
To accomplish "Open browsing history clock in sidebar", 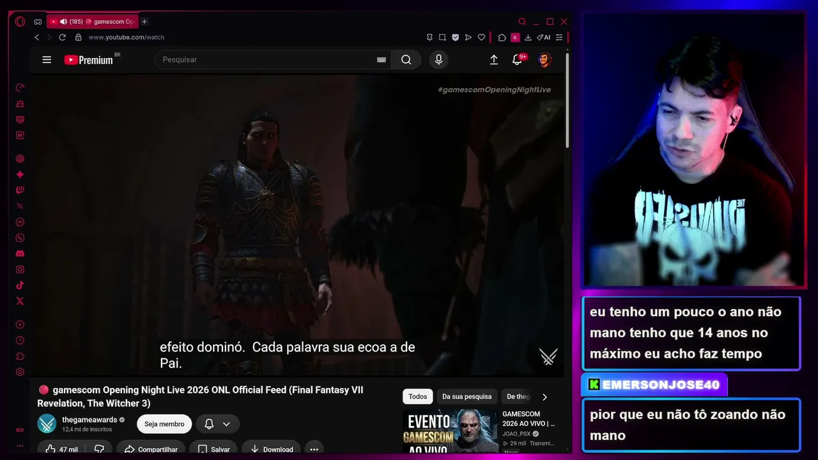I will click(x=20, y=341).
